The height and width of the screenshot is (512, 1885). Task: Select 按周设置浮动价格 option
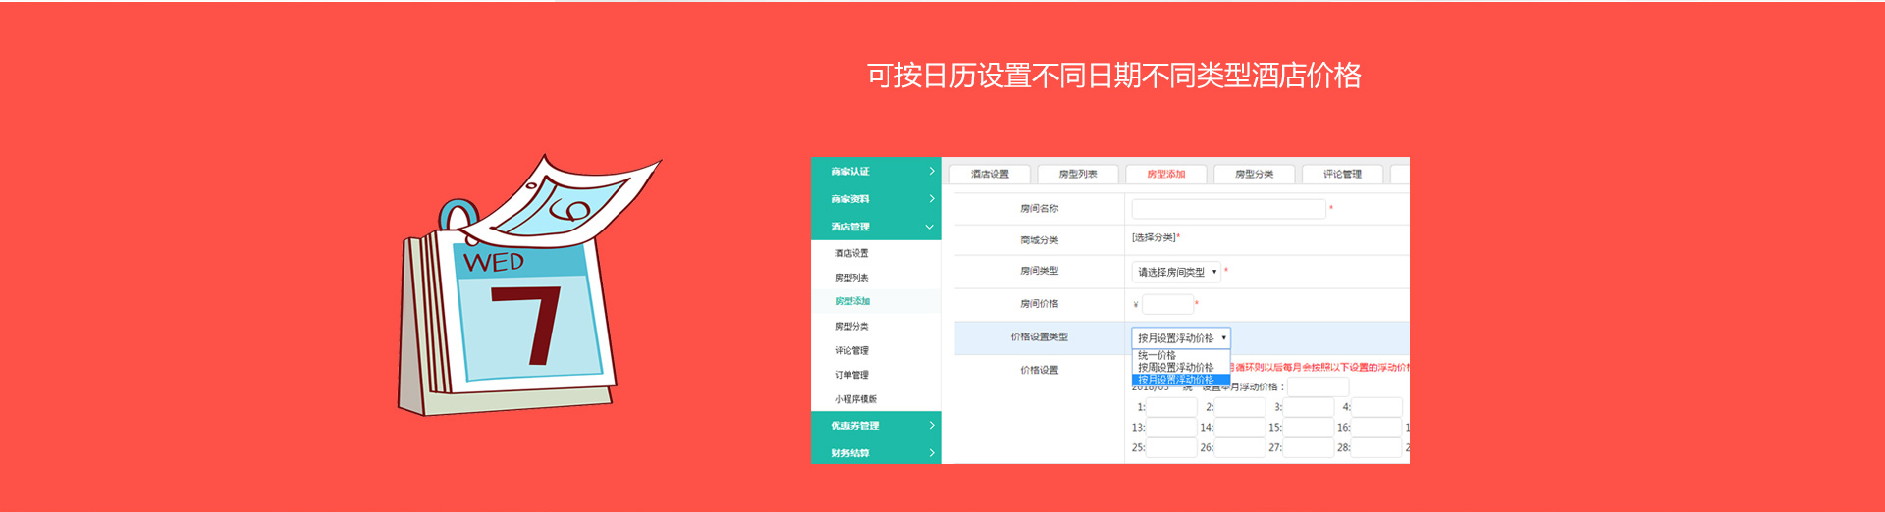tap(1175, 367)
